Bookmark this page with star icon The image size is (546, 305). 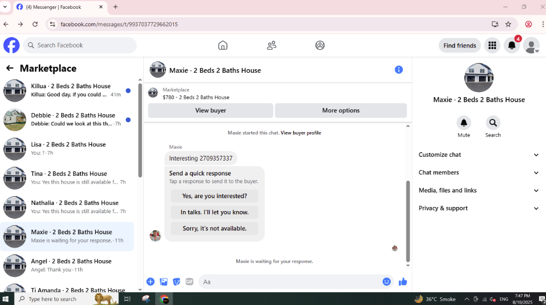(508, 24)
